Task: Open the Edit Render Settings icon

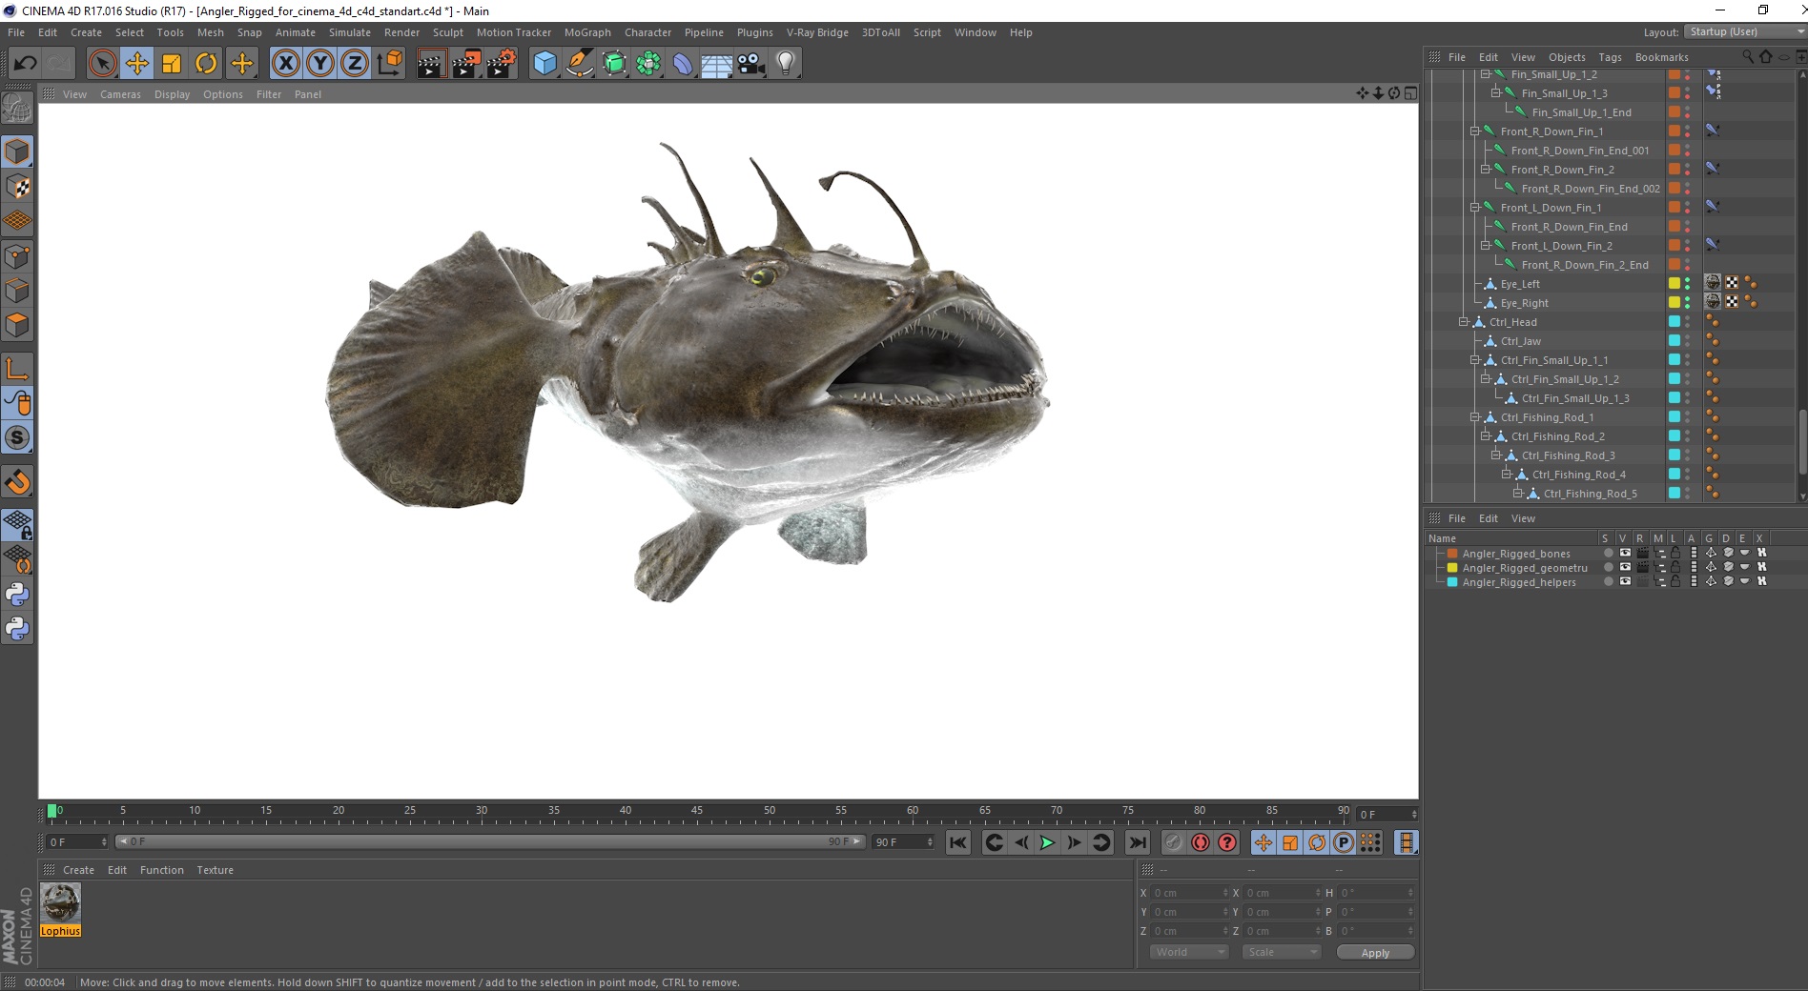Action: (501, 64)
